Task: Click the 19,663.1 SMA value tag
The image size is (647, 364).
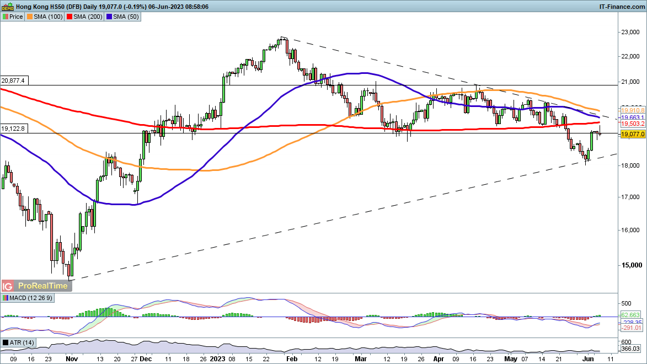Action: 633,117
